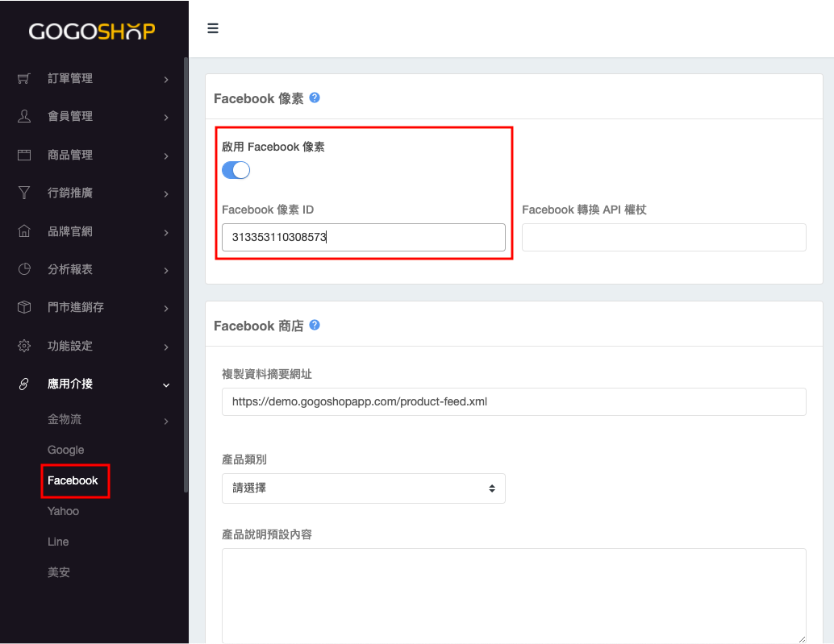Viewport: 834px width, 644px height.
Task: Click the GOGOSHOP logo
Action: tap(92, 31)
